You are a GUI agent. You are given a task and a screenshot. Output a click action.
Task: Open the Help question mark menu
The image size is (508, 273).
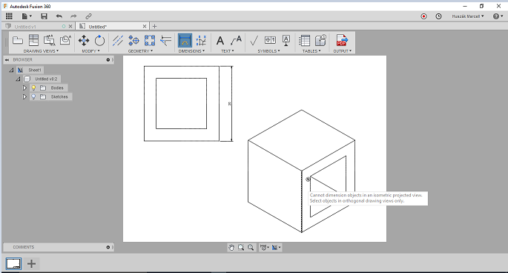coord(498,16)
